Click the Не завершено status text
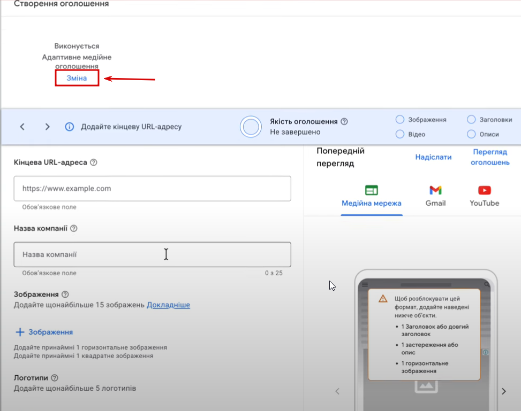 (295, 132)
